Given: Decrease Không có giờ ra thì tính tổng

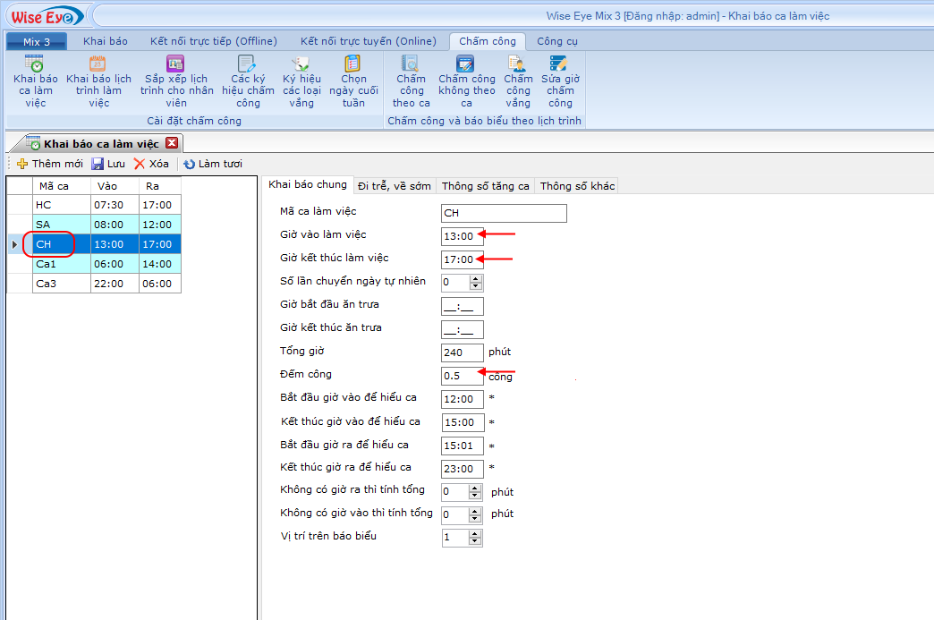Looking at the screenshot, I should pos(476,496).
